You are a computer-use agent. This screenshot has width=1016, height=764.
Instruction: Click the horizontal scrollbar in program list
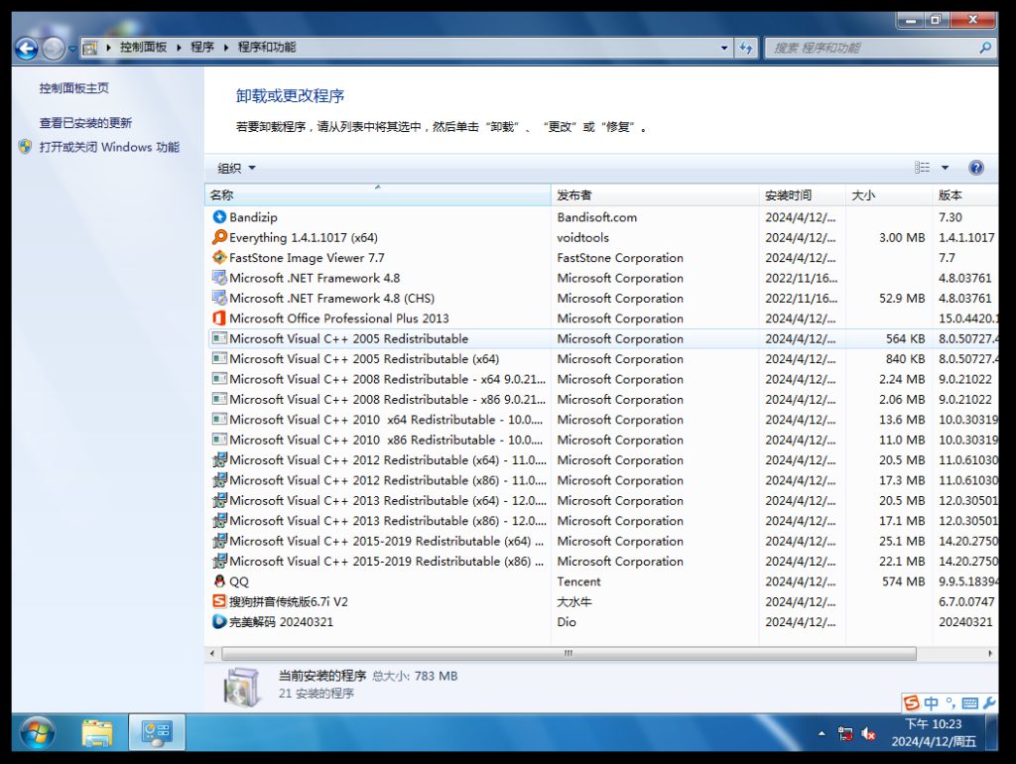coord(569,654)
